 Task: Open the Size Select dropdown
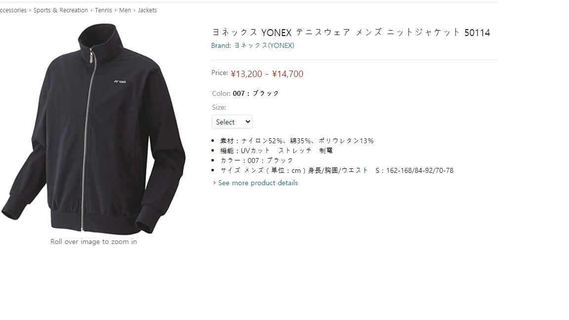232,121
